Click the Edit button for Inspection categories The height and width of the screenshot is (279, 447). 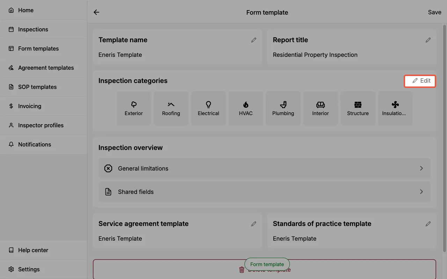point(420,81)
